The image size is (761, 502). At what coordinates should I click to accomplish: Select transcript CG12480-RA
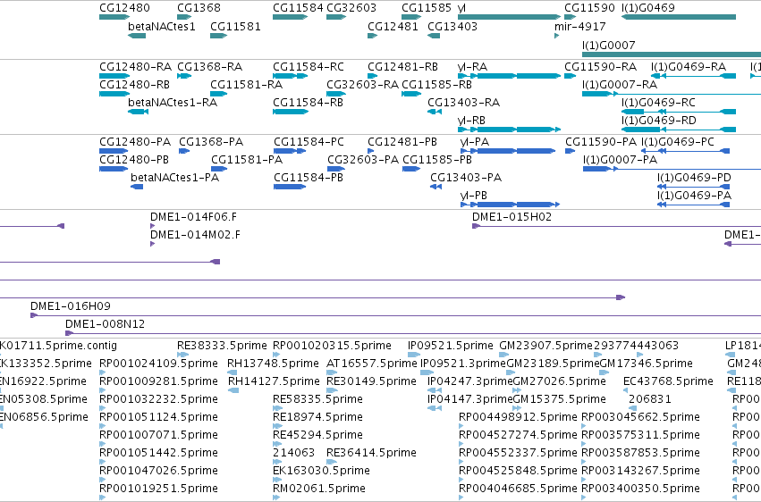(x=135, y=67)
